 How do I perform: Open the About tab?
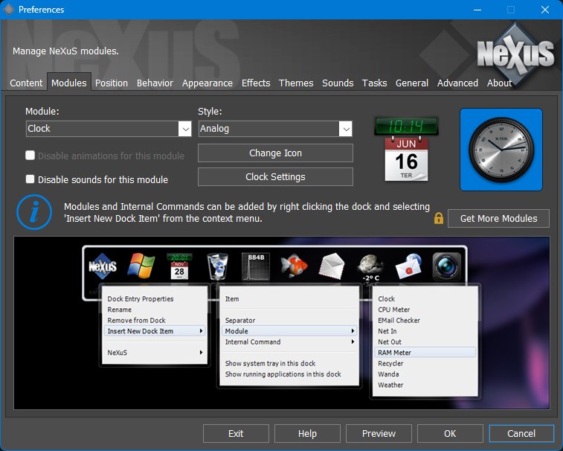pos(499,83)
